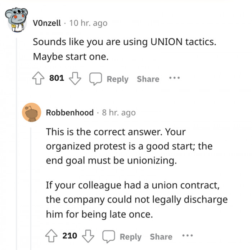
Task: Collapse V0nzell's comment thread line
Action: [17, 144]
